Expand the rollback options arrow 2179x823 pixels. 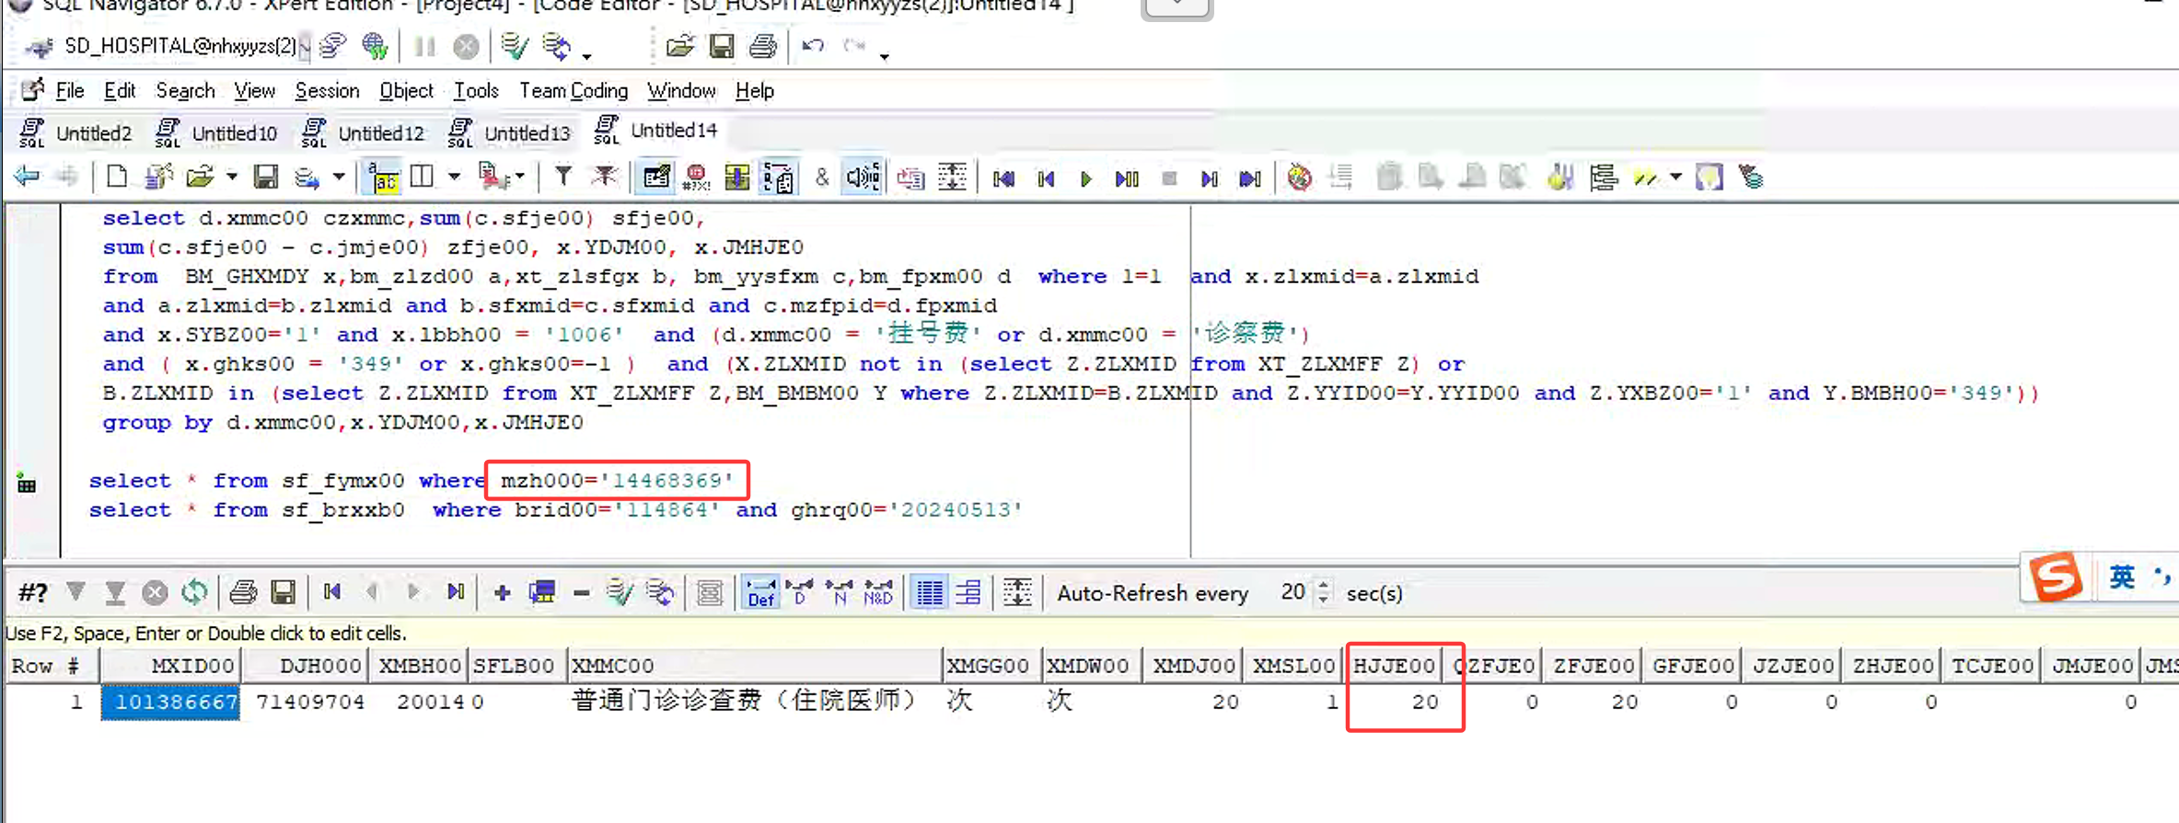click(586, 55)
